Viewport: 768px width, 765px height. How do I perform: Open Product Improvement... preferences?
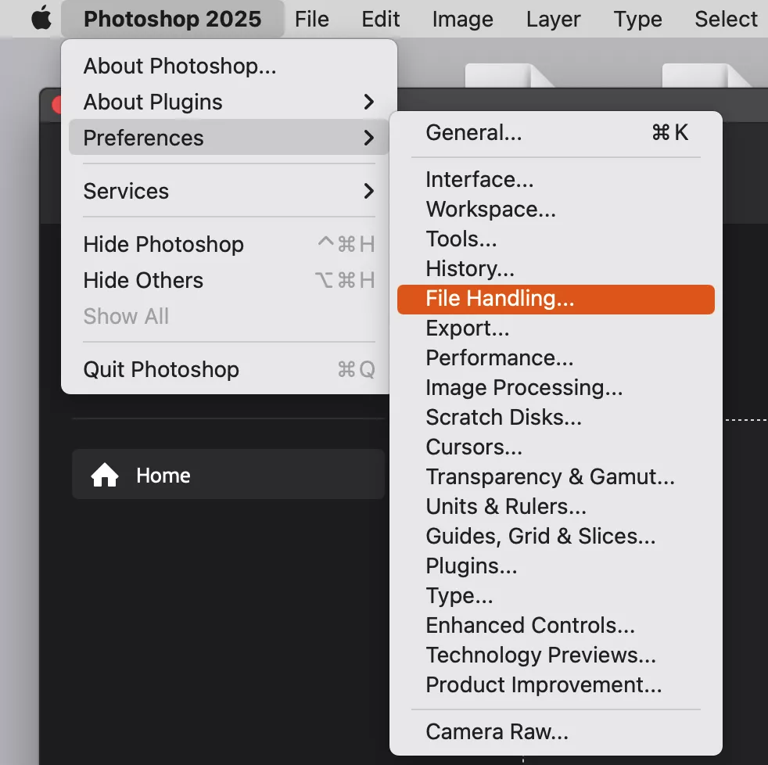coord(556,684)
